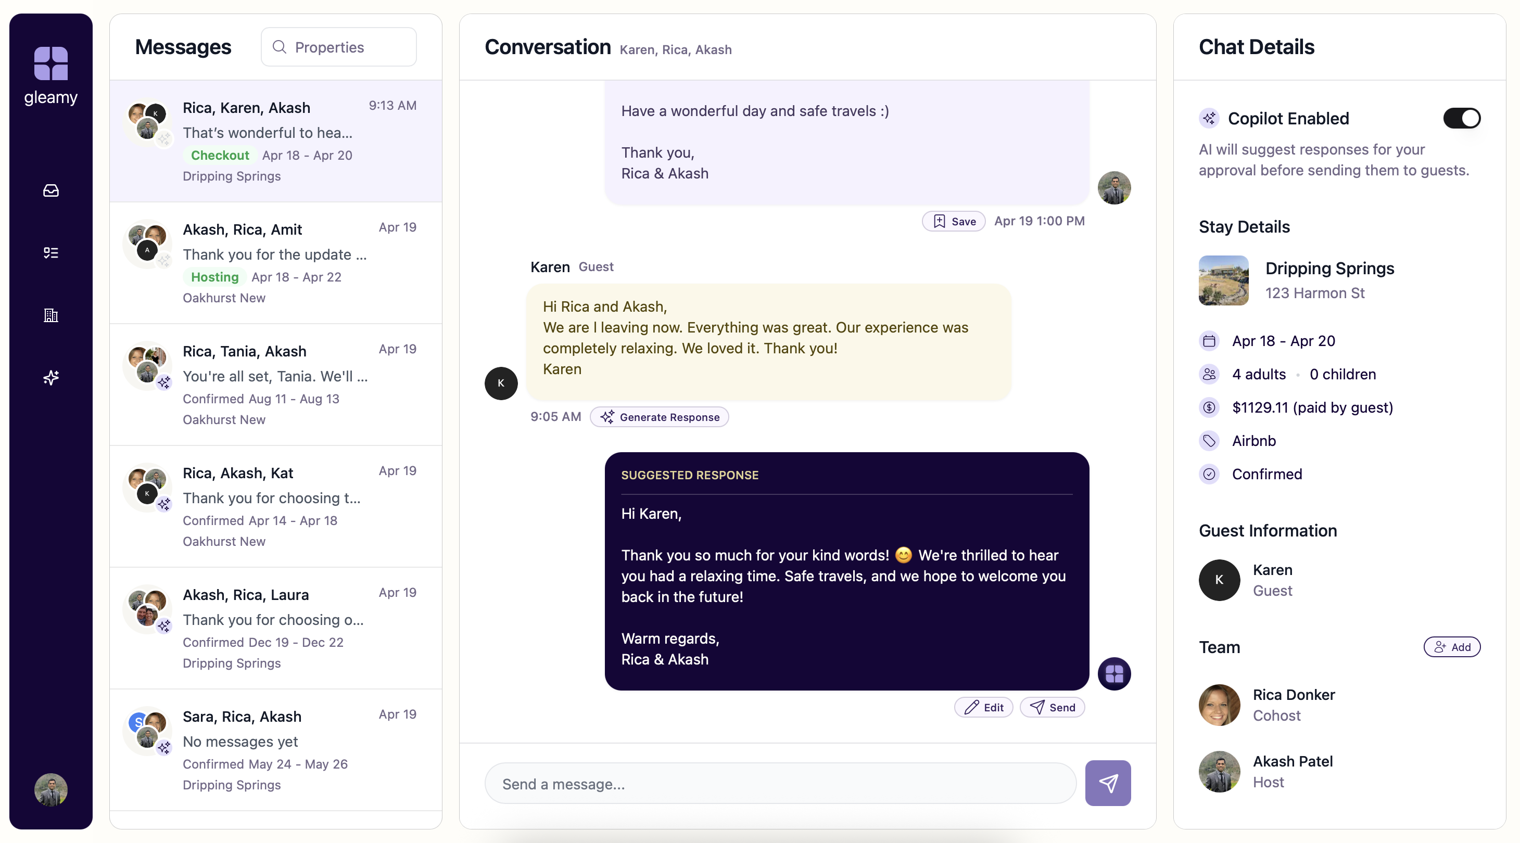Click the Properties search field
Viewport: 1520px width, 843px height.
tap(339, 47)
